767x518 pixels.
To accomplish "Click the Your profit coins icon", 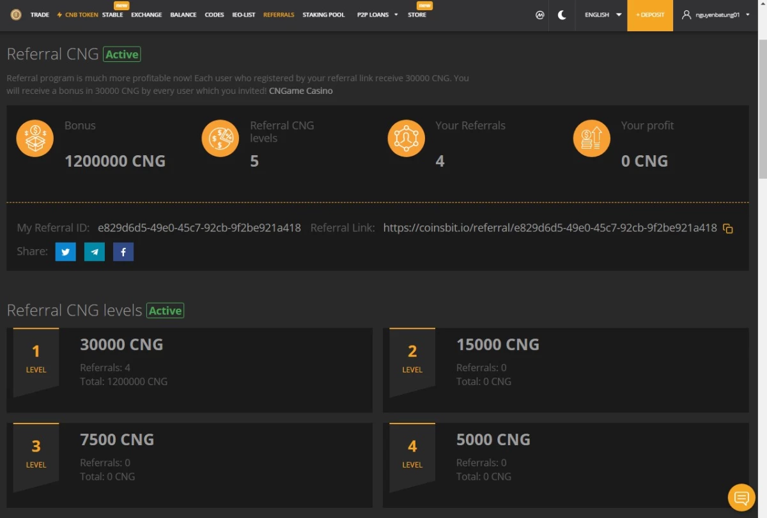I will pyautogui.click(x=592, y=138).
